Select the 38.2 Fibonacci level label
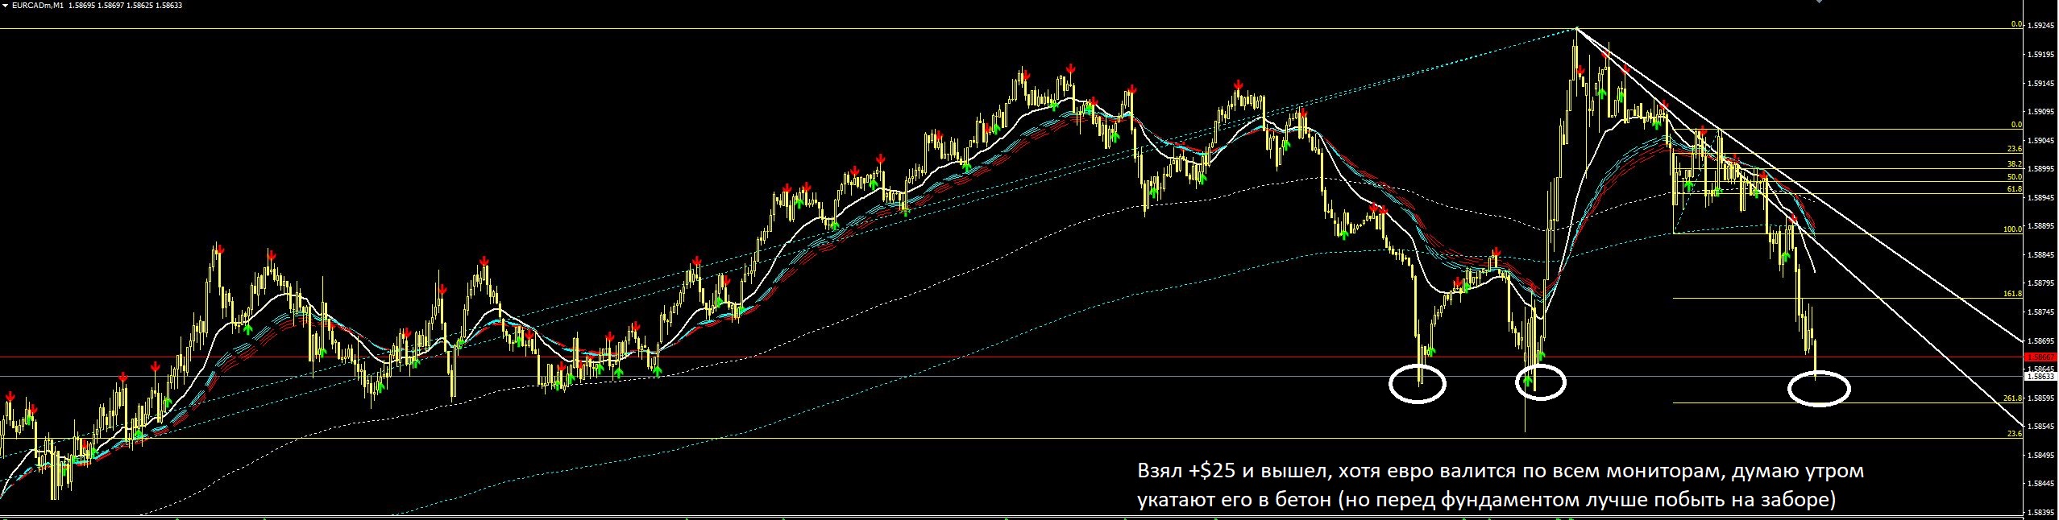Viewport: 2059px width, 520px height. coord(2015,164)
